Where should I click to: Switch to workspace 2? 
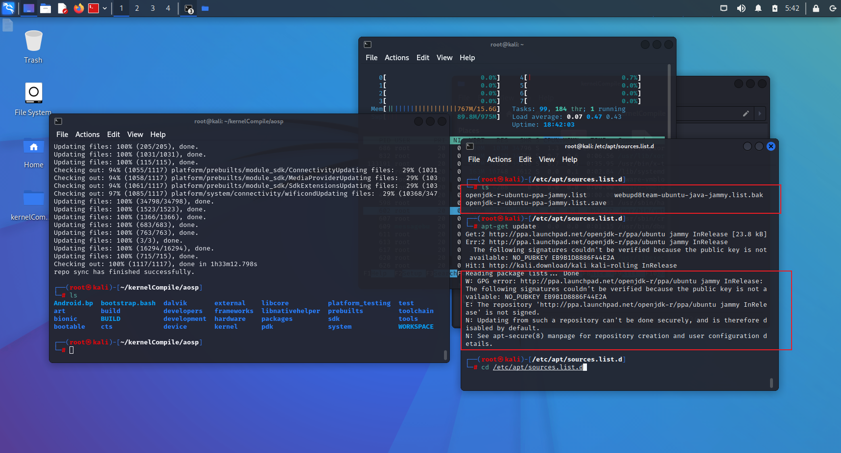(137, 8)
